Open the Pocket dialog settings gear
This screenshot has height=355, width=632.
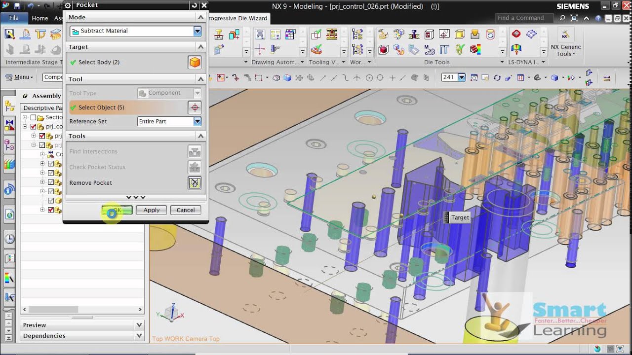click(68, 5)
